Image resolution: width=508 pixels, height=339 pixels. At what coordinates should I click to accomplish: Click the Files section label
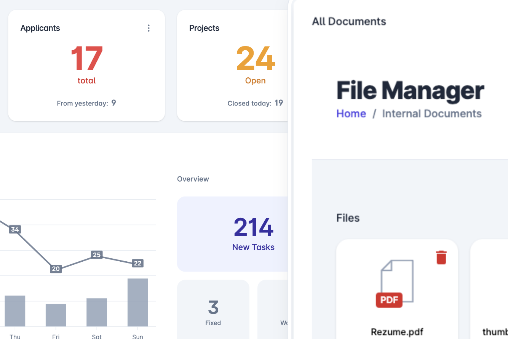[x=348, y=218]
